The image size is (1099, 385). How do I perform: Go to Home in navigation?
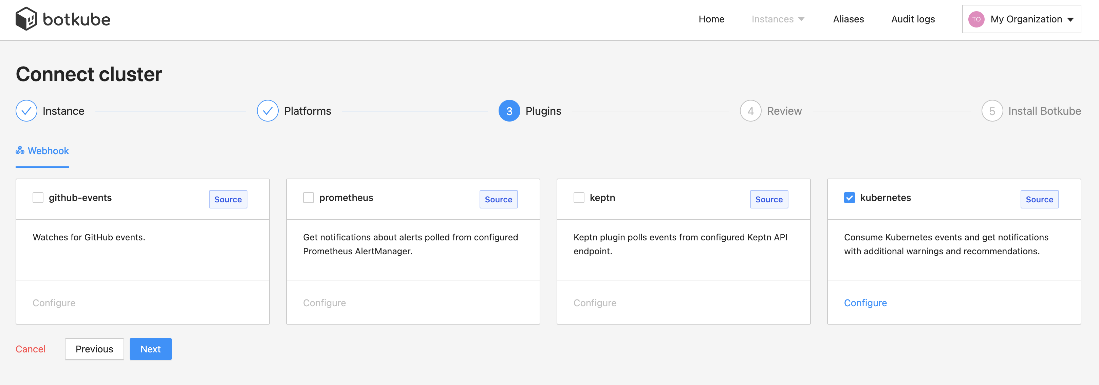click(711, 19)
